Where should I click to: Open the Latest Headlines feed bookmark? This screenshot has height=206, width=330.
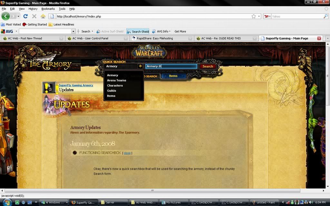(61, 24)
